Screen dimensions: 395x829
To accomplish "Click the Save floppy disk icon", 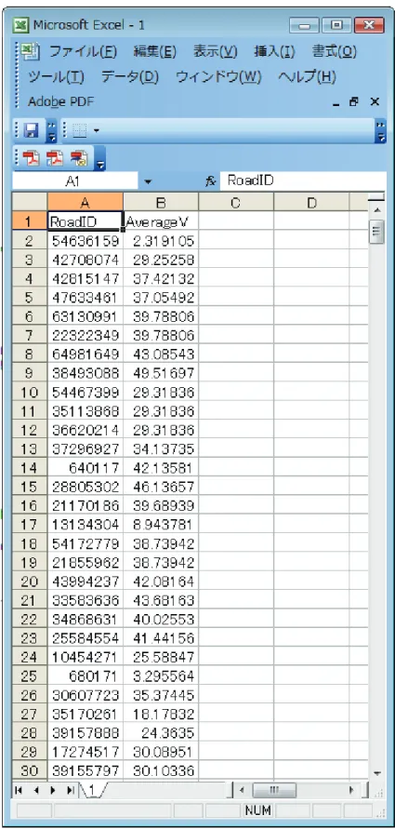I will coord(33,129).
